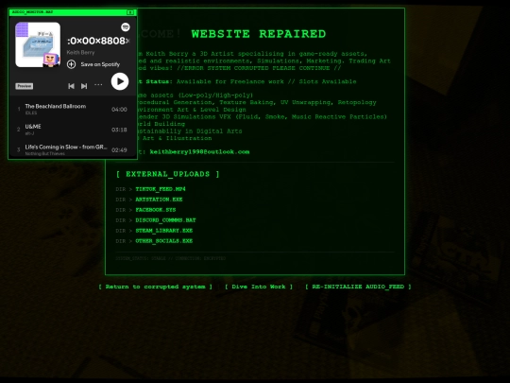The image size is (510, 383).
Task: Click the Spotify logo icon
Action: [x=126, y=27]
